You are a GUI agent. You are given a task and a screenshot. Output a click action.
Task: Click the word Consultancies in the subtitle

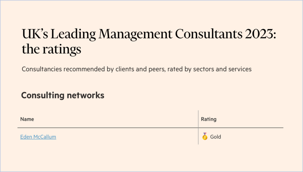pos(42,69)
